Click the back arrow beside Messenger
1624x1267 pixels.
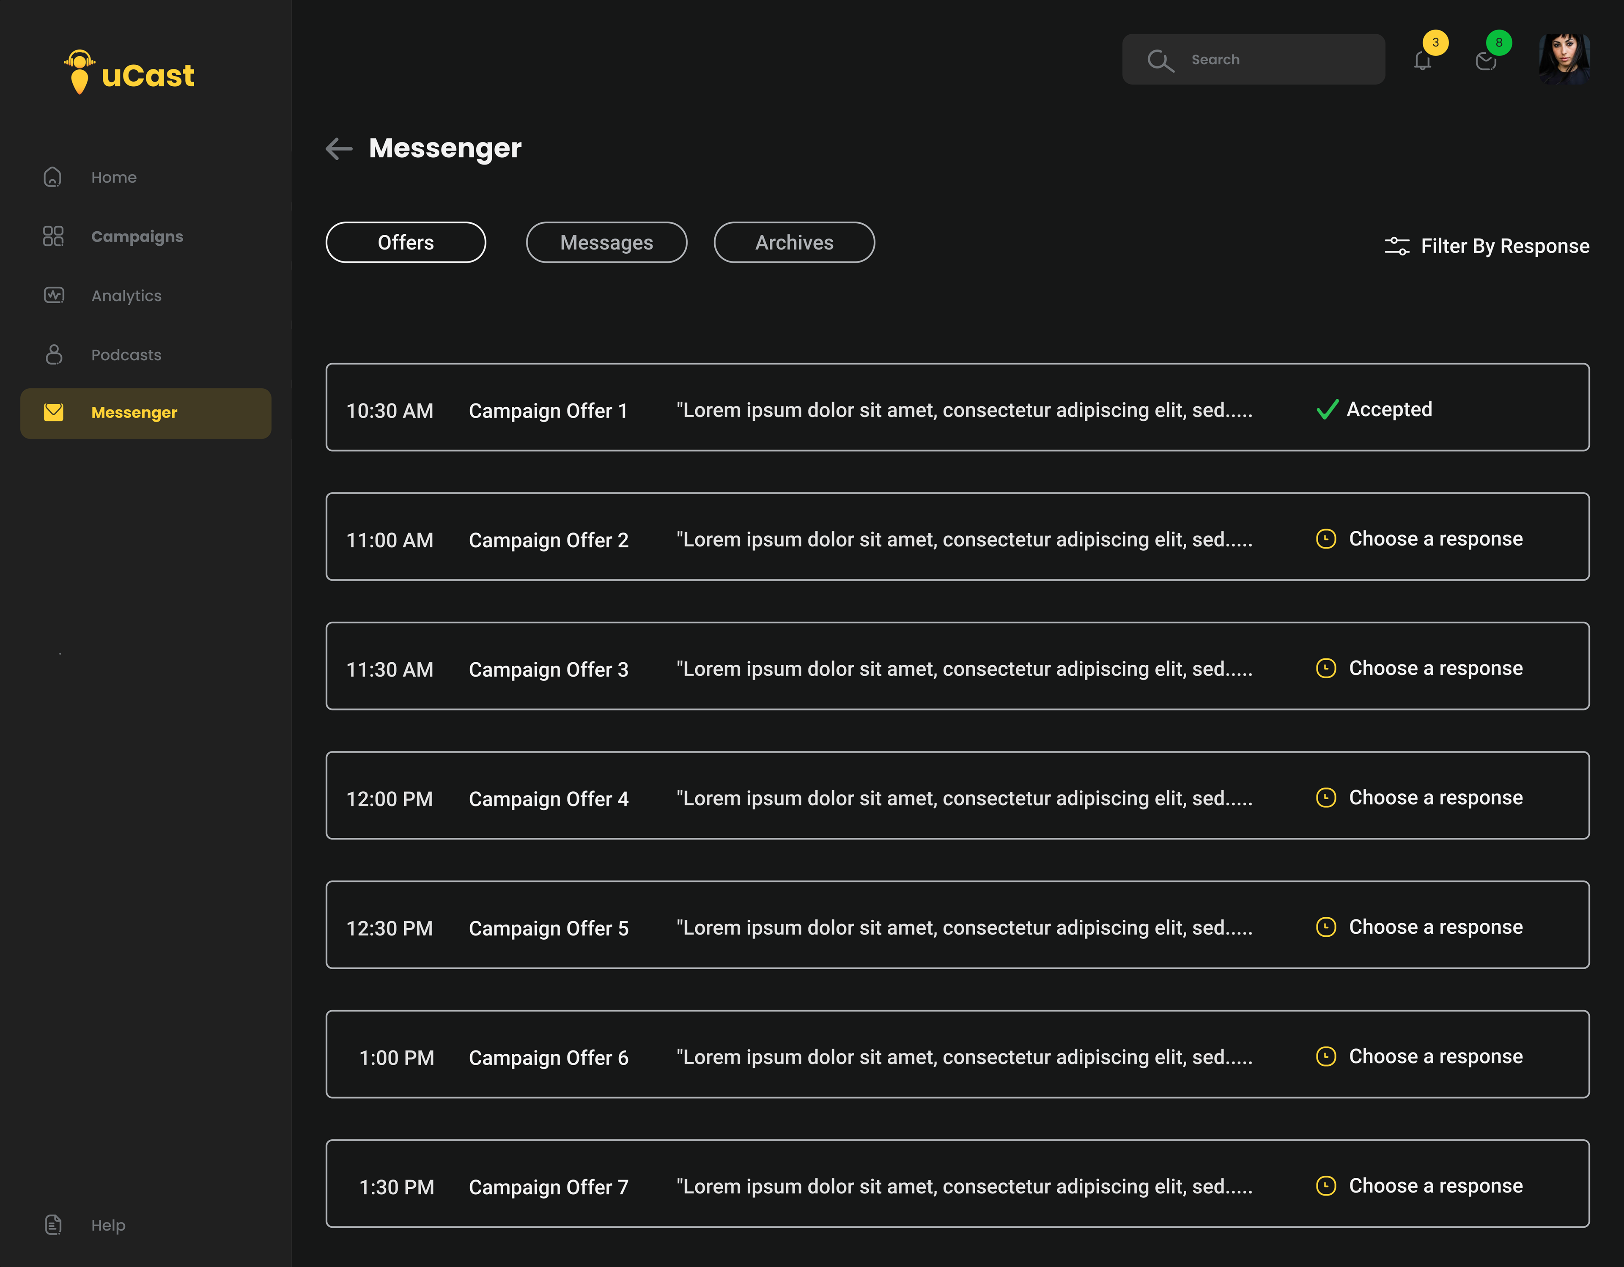click(339, 149)
